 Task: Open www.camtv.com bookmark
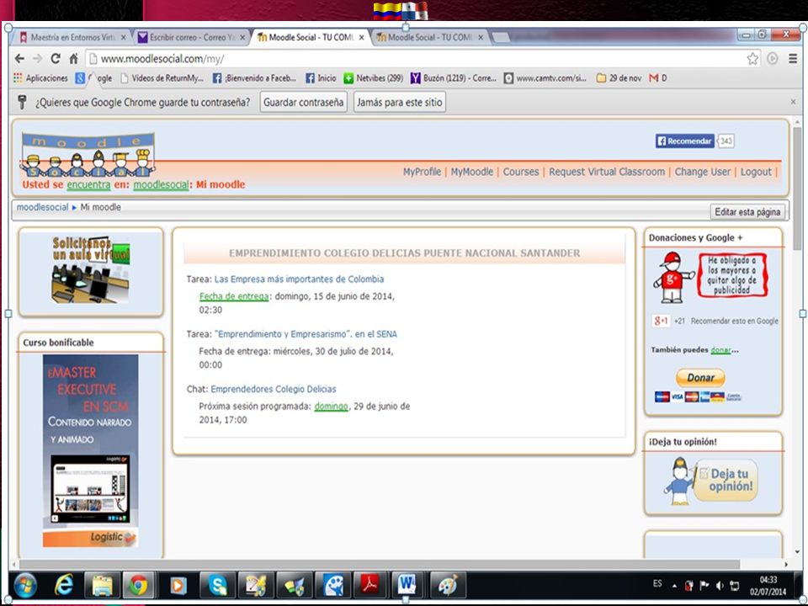pyautogui.click(x=545, y=77)
